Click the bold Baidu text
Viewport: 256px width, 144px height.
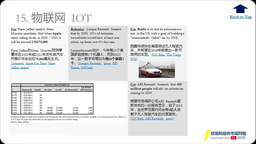(x=142, y=29)
